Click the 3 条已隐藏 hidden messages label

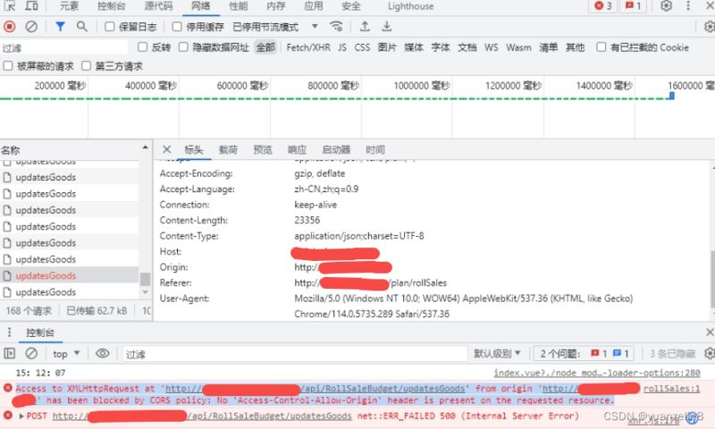point(673,354)
